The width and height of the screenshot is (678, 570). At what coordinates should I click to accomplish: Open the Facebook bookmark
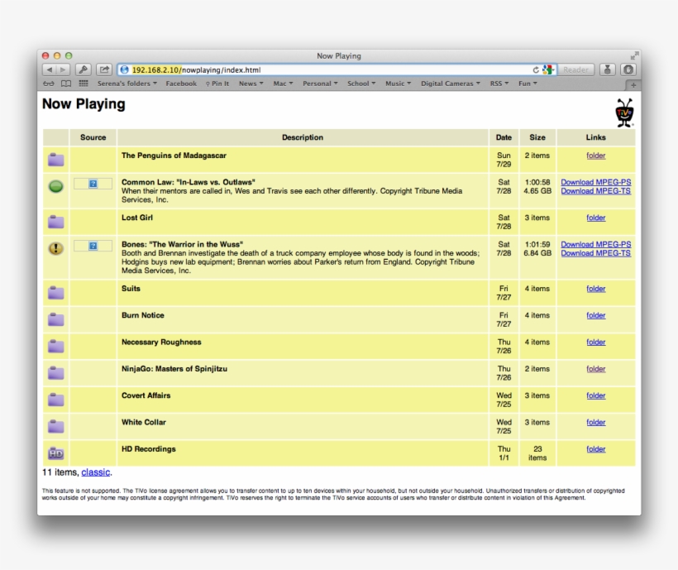[x=181, y=84]
